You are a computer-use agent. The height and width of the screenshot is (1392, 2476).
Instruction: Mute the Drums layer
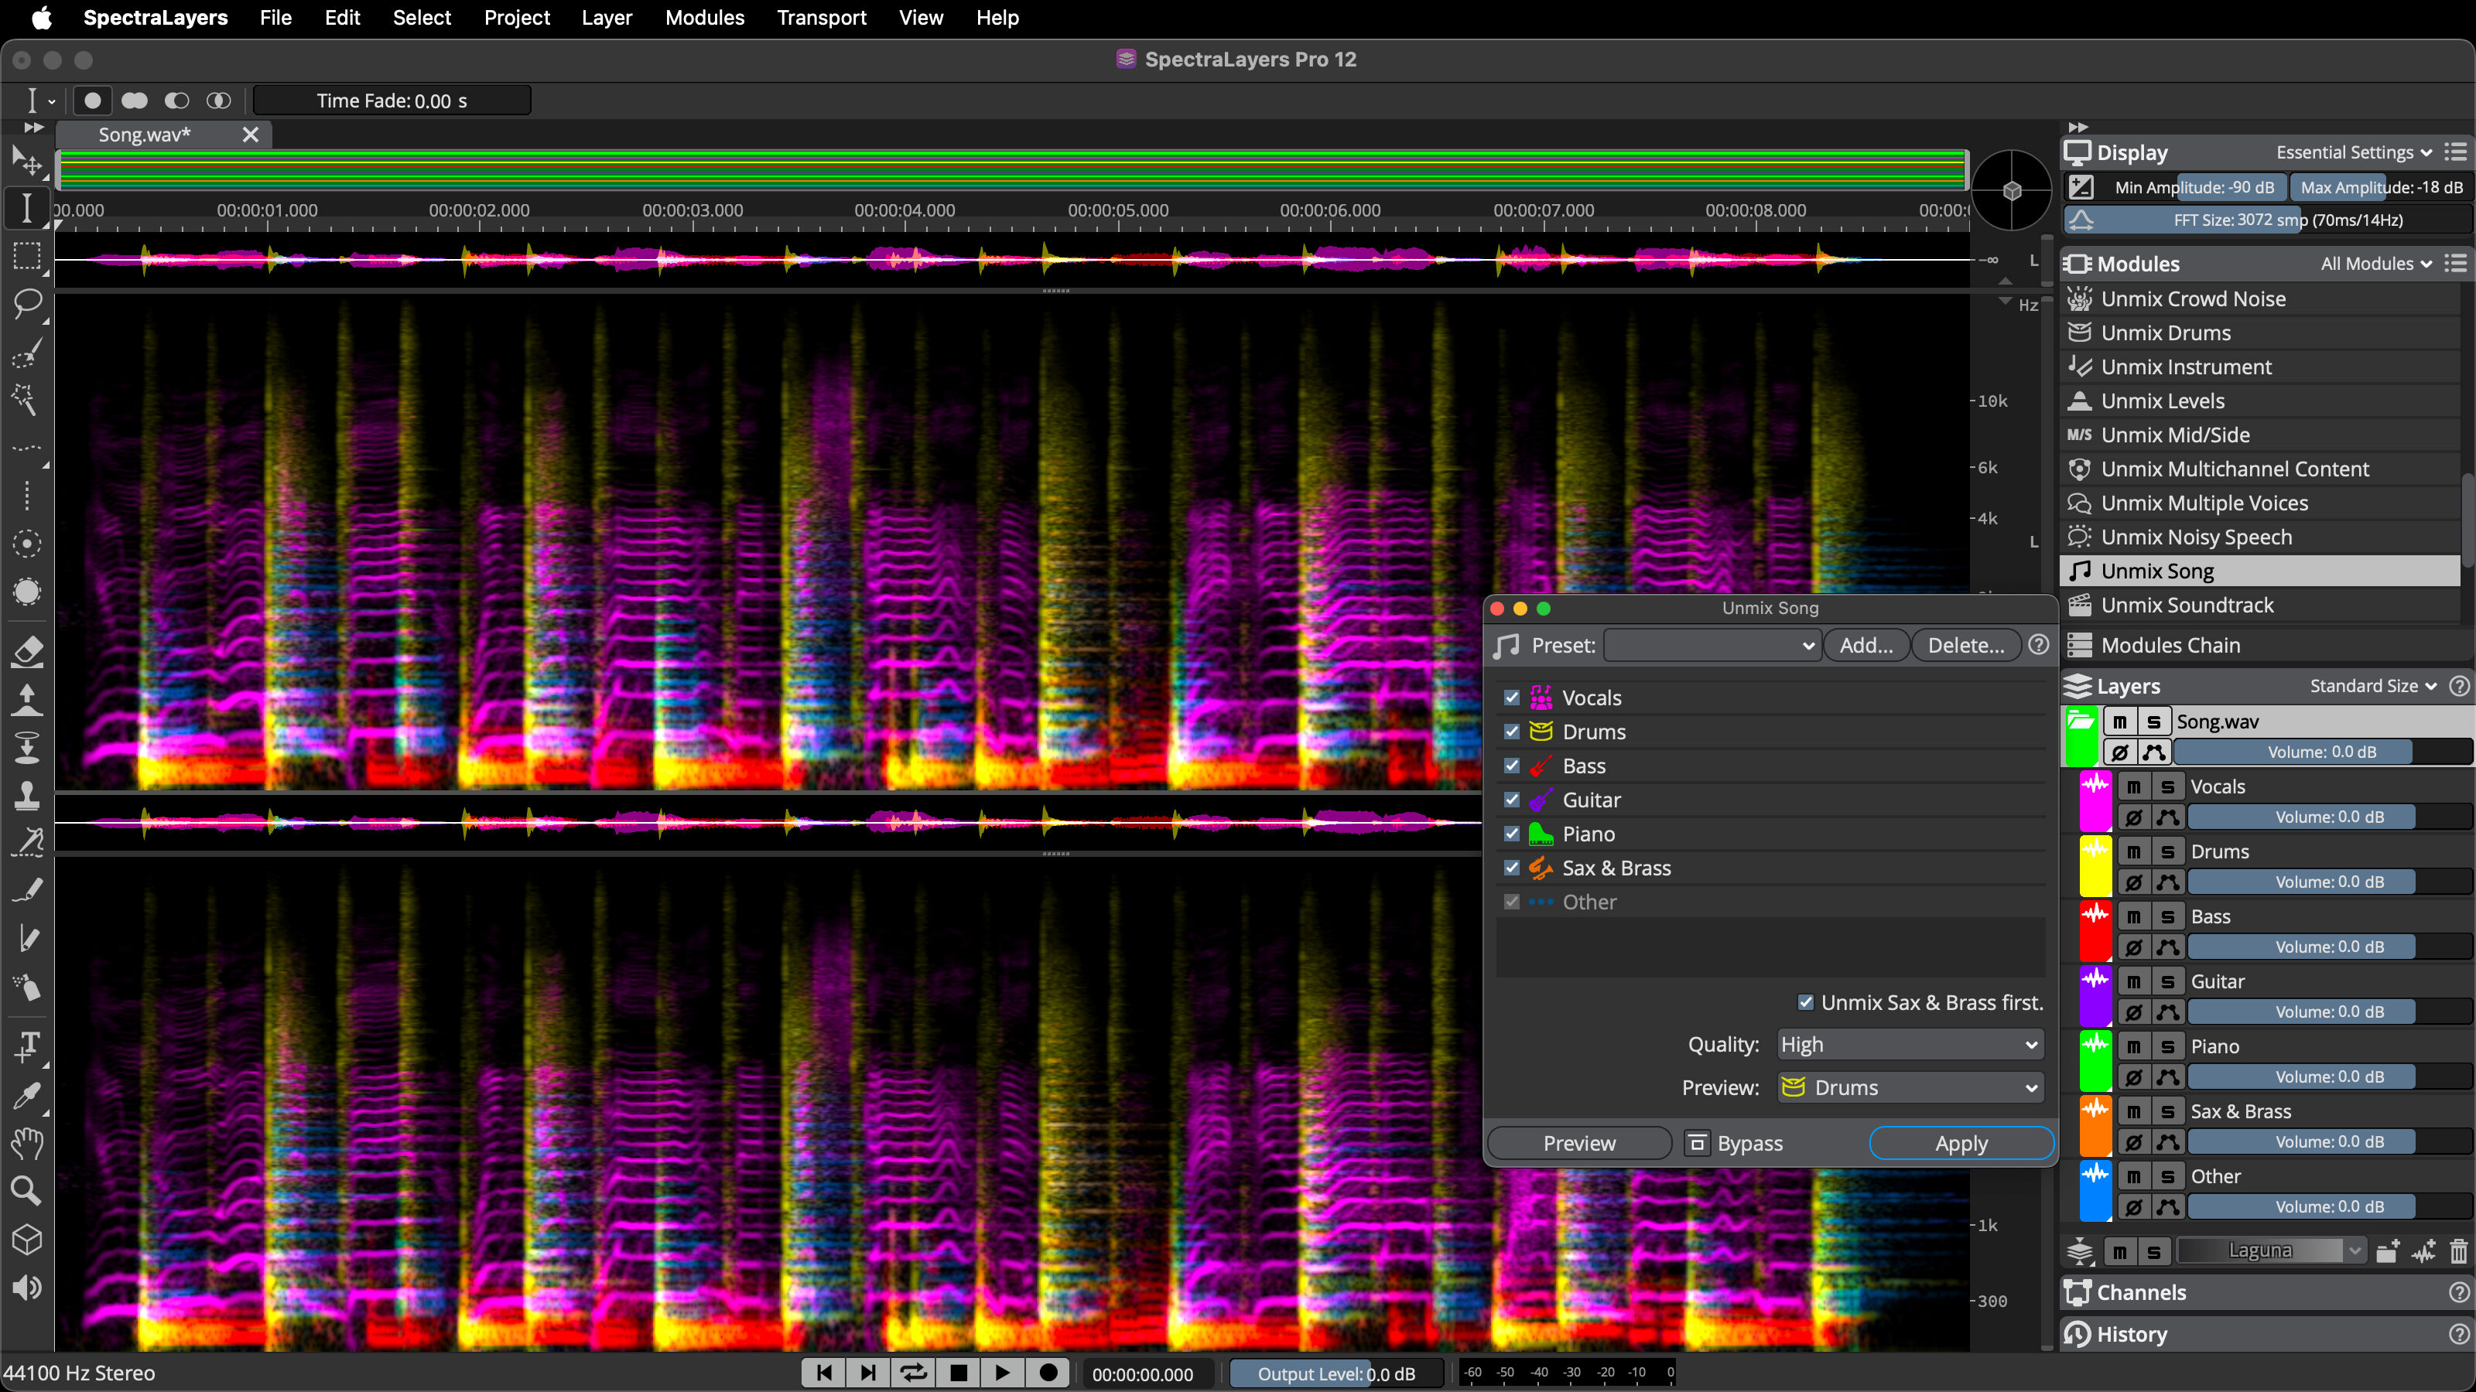pos(2134,851)
